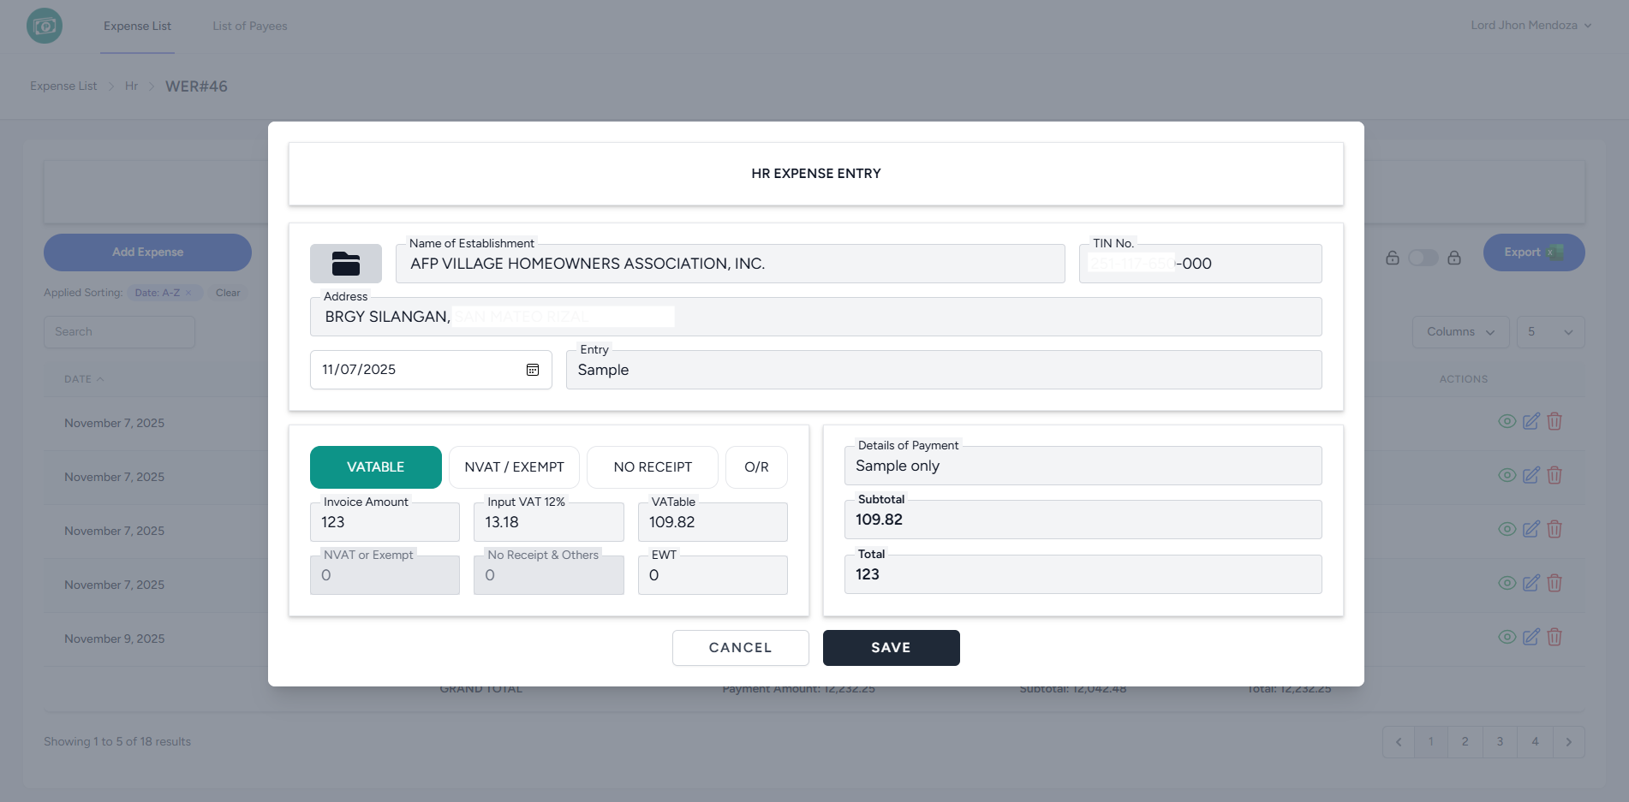This screenshot has width=1629, height=802.
Task: Open the Columns dropdown
Action: [x=1460, y=332]
